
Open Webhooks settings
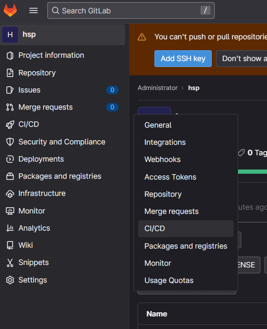[x=186, y=159]
